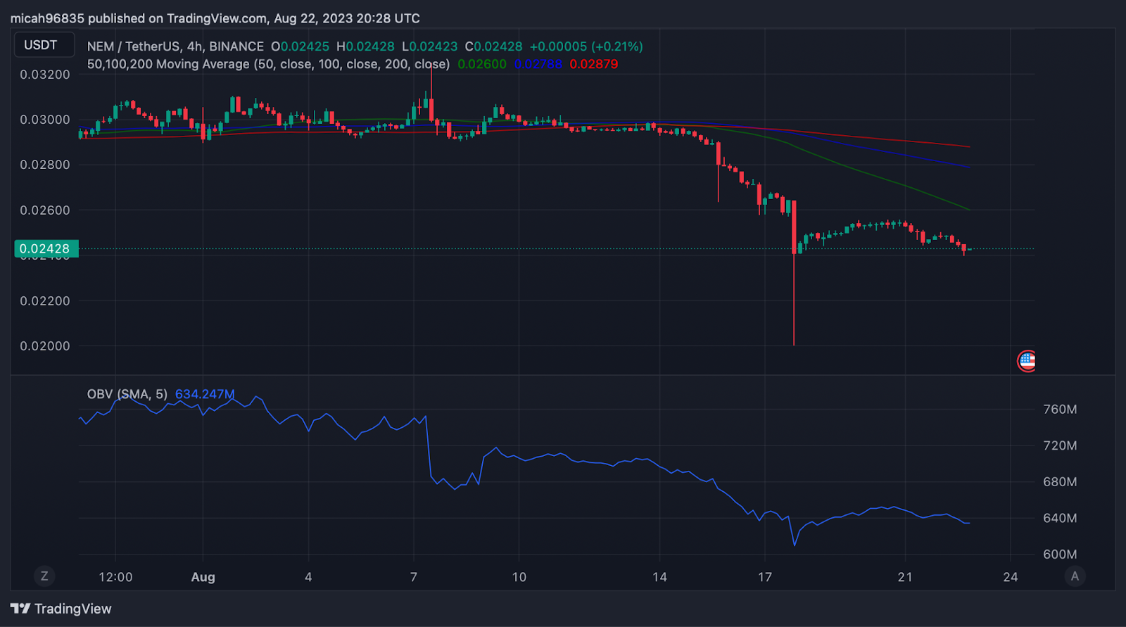Click the low value L0.02423
The height and width of the screenshot is (627, 1126).
pyautogui.click(x=429, y=46)
